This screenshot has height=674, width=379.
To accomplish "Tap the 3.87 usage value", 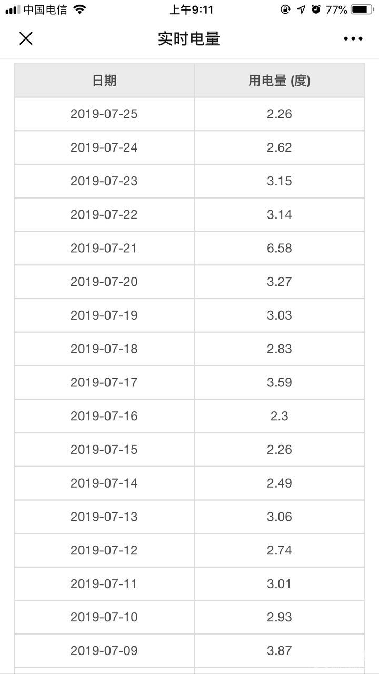I will pos(280,650).
